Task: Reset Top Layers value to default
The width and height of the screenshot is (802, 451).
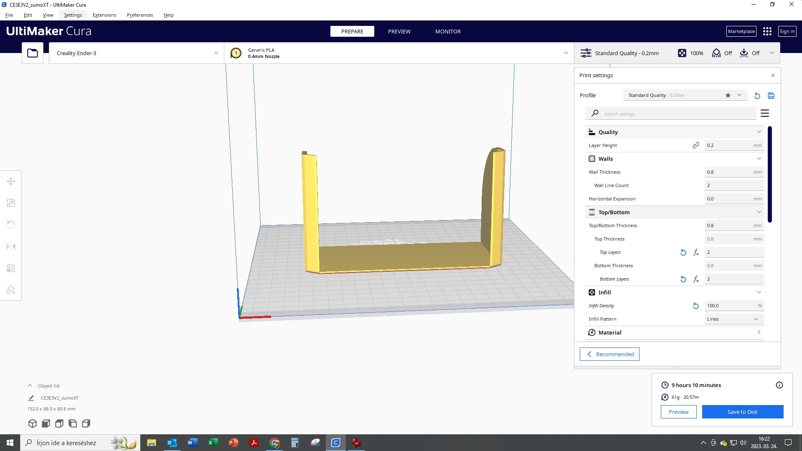Action: (683, 252)
